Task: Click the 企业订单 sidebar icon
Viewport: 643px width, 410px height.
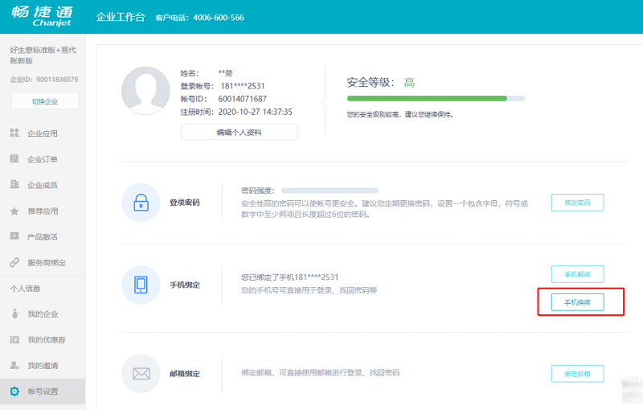Action: click(14, 158)
